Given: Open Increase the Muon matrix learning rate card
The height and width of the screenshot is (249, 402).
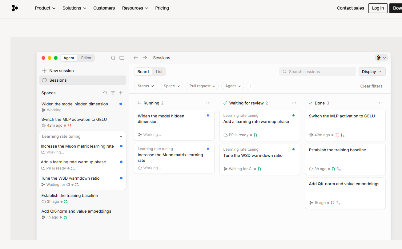Looking at the screenshot, I should [x=174, y=158].
